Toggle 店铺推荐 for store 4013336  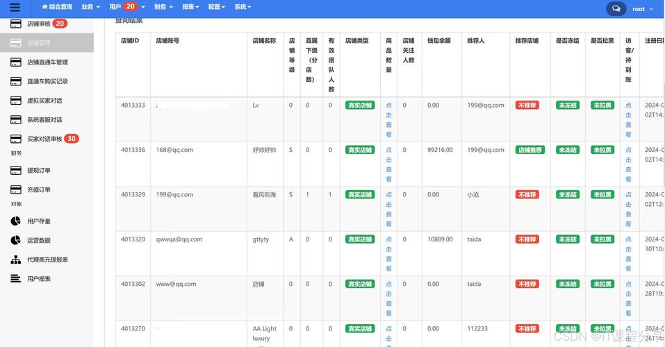pos(530,150)
